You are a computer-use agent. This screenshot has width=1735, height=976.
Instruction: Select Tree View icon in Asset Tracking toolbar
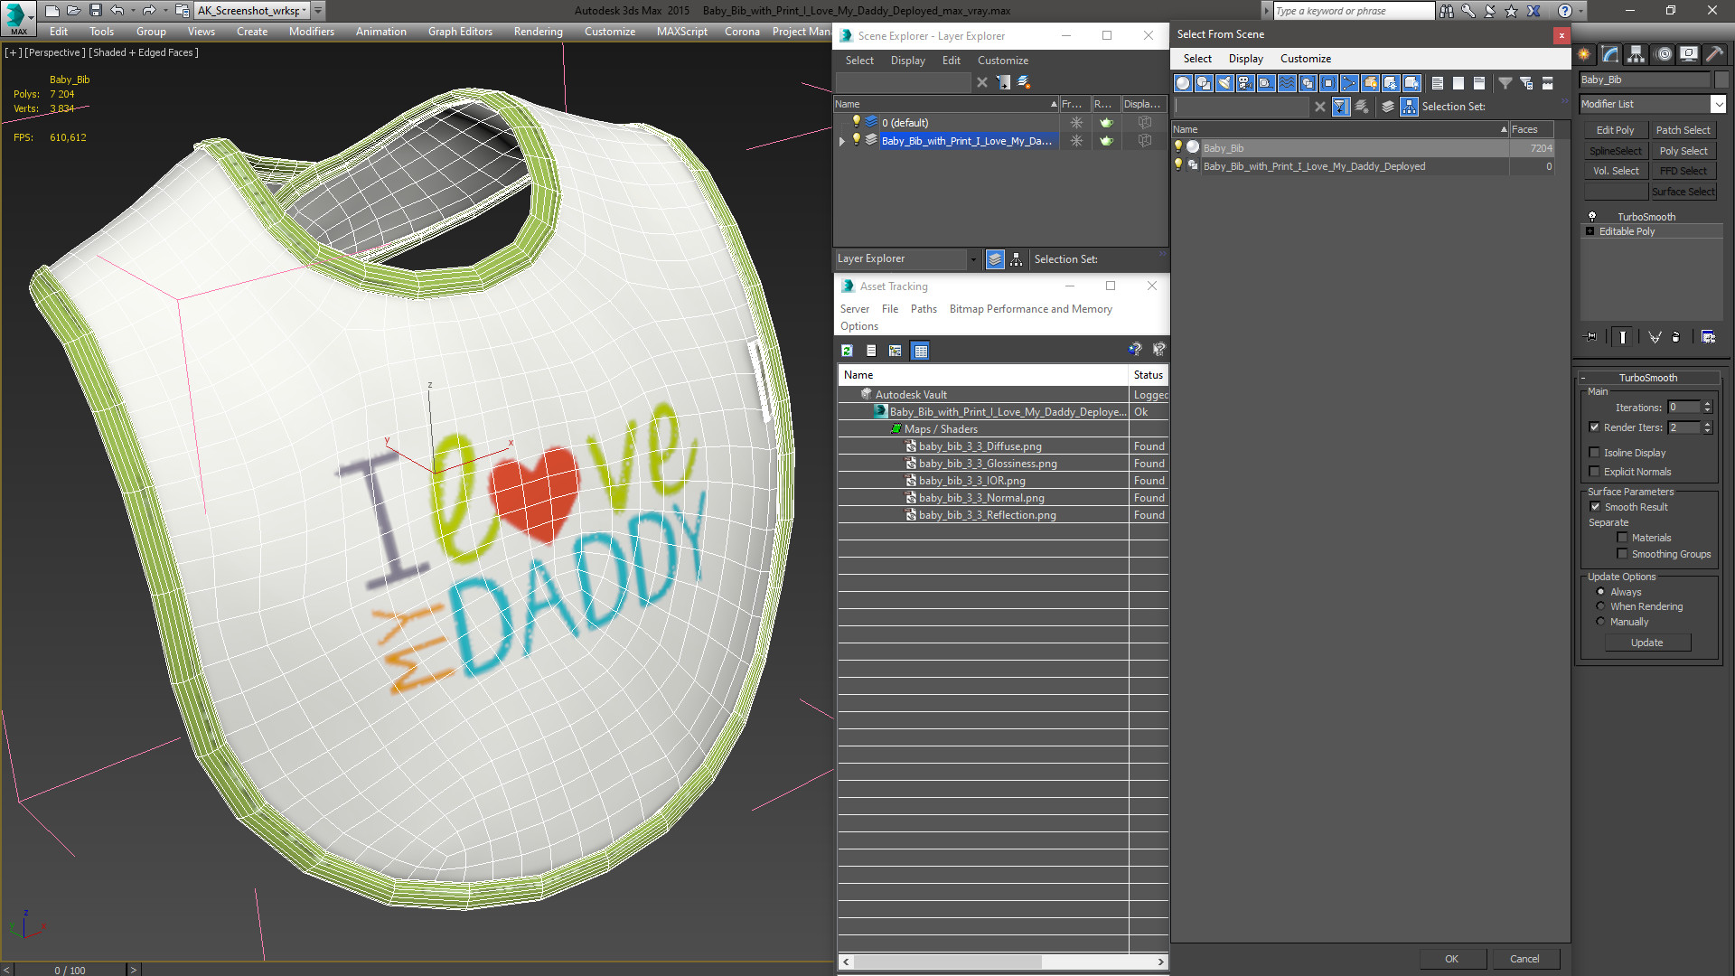896,351
